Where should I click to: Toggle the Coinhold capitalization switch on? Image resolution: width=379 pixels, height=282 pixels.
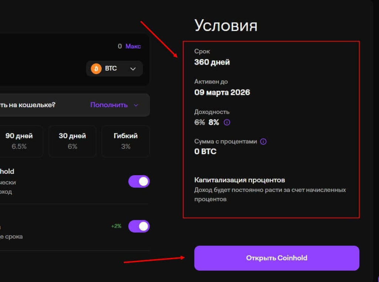[x=139, y=181]
